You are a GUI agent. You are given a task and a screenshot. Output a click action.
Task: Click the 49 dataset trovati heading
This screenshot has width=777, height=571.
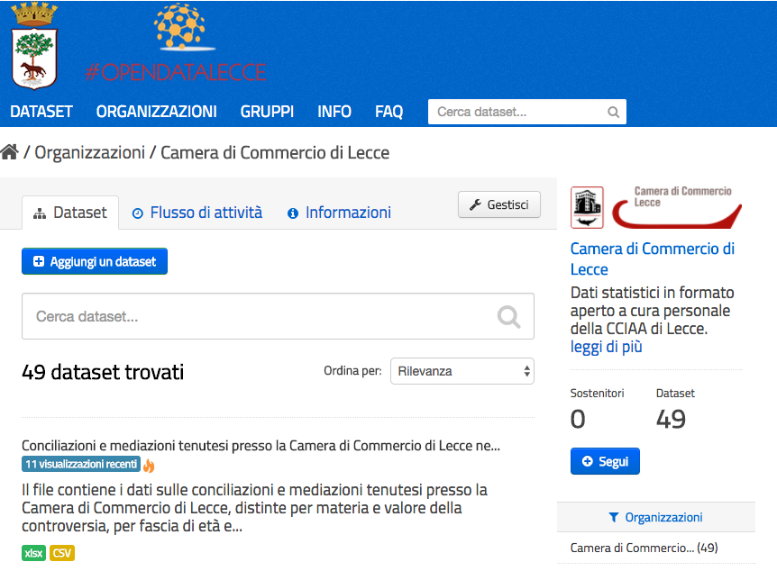pos(103,372)
